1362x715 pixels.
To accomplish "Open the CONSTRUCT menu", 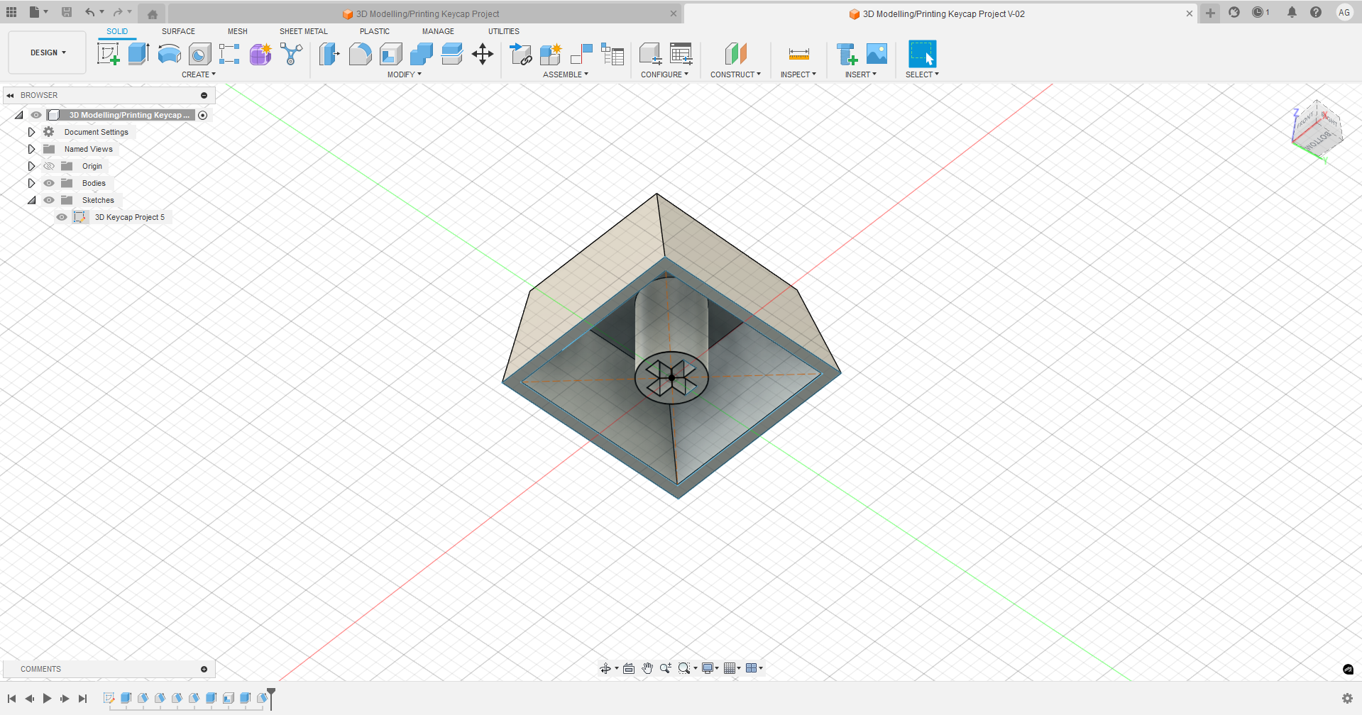I will [x=735, y=74].
